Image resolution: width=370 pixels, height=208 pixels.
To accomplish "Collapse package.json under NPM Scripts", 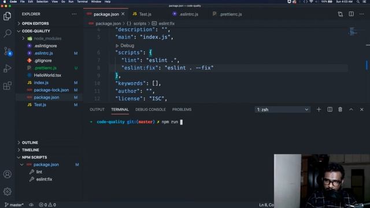I will coord(22,165).
